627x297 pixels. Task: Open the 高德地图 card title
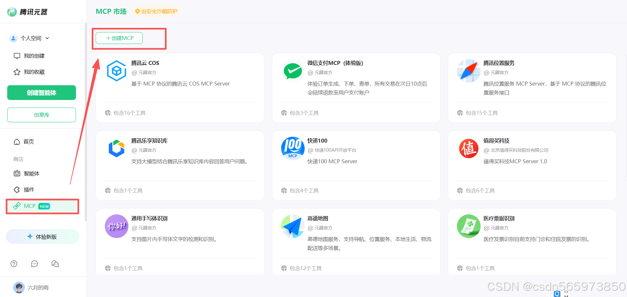click(x=318, y=218)
